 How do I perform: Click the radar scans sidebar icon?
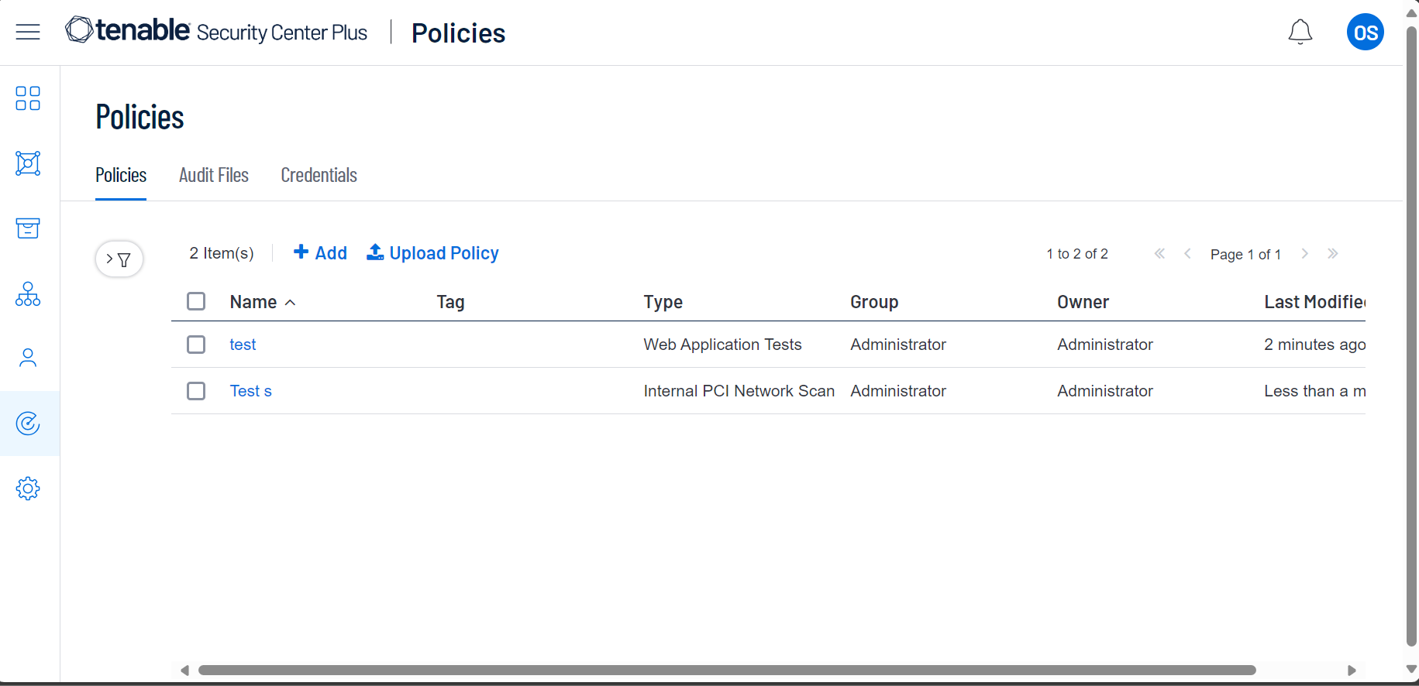28,424
